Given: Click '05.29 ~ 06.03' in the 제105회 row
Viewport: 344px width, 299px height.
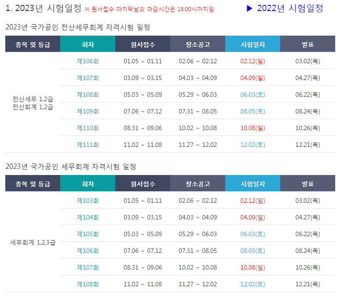Looking at the screenshot, I should click(x=198, y=234).
